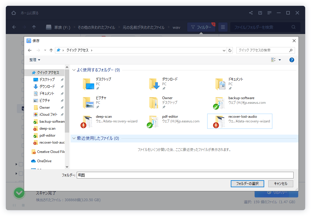Click the Owner folder icon in main pane
Screen dimensions: 311x216
pos(154,103)
